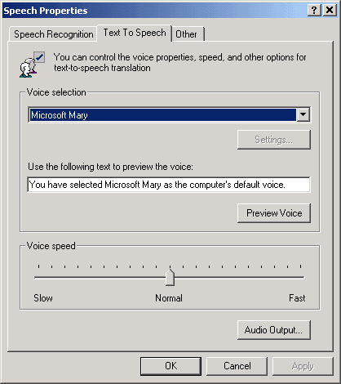This screenshot has height=384, width=341.
Task: Click the disabled Apply button
Action: coord(303,366)
